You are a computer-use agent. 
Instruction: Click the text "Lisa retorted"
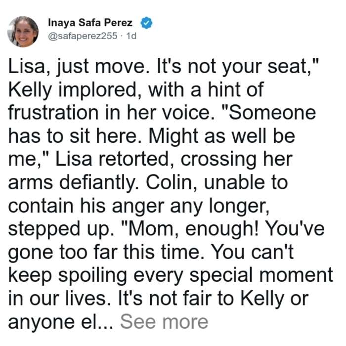coord(112,159)
